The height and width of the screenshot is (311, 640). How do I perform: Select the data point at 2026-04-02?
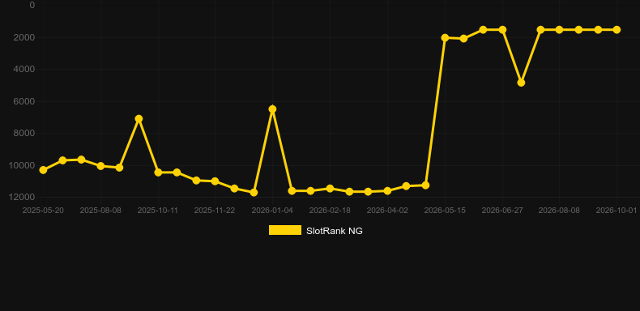pos(388,190)
